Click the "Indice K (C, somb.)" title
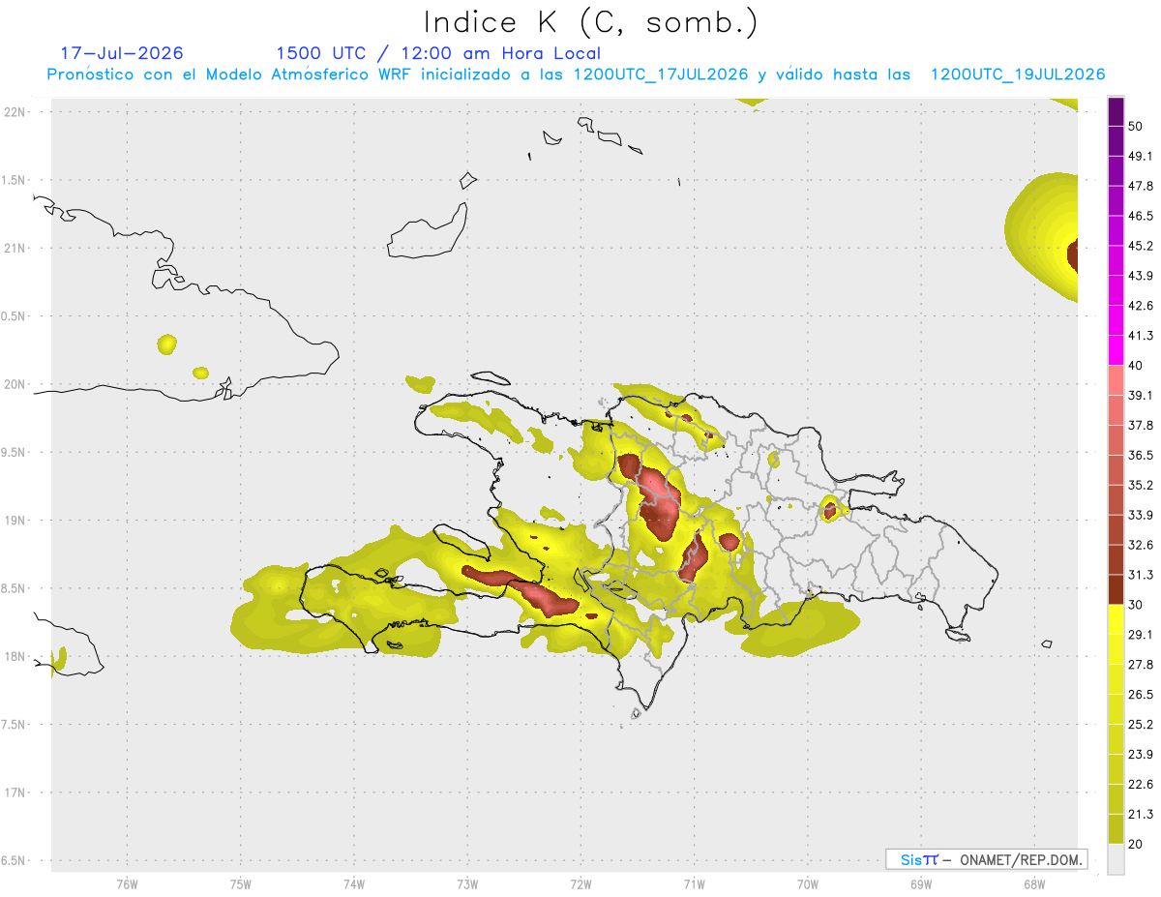1161x897 pixels. (590, 23)
